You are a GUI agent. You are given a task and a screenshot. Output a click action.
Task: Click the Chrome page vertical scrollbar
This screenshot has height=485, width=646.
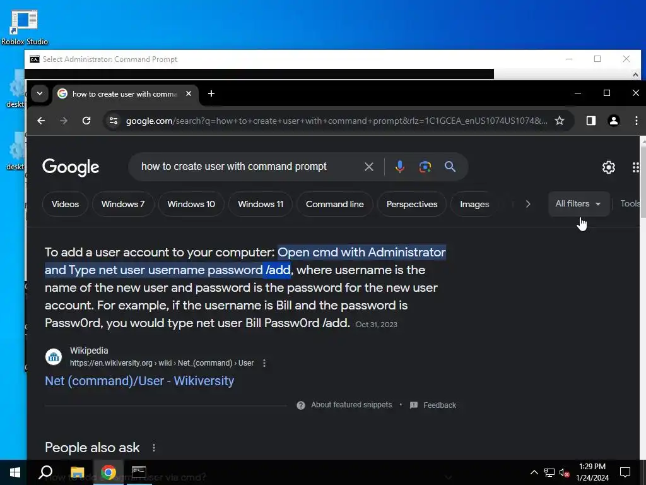[x=643, y=181]
